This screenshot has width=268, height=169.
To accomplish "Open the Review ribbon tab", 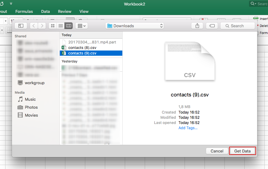I will (x=65, y=11).
